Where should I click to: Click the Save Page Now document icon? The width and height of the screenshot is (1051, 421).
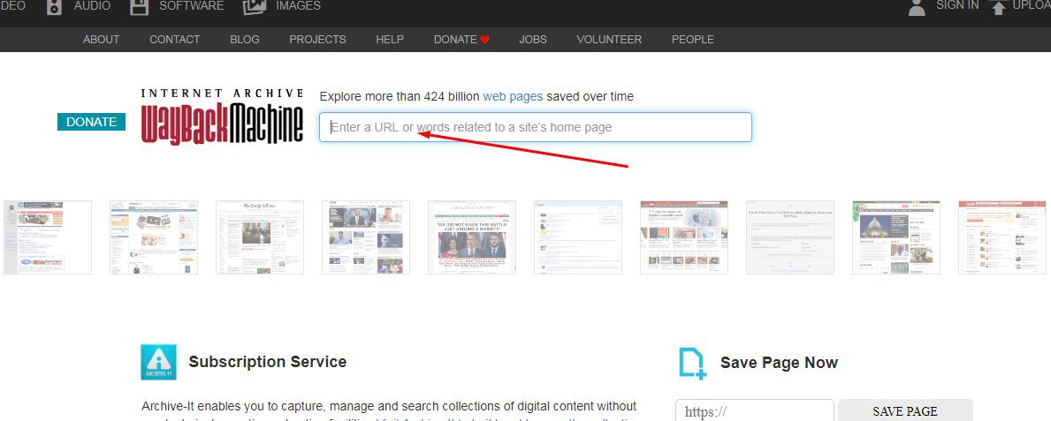pyautogui.click(x=692, y=364)
